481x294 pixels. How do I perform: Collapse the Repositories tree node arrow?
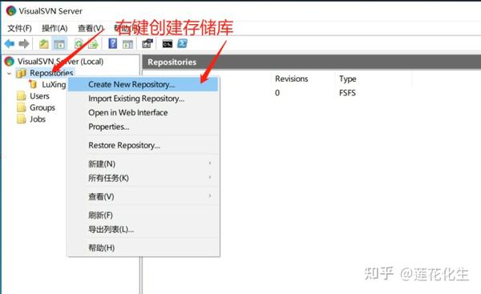click(9, 74)
